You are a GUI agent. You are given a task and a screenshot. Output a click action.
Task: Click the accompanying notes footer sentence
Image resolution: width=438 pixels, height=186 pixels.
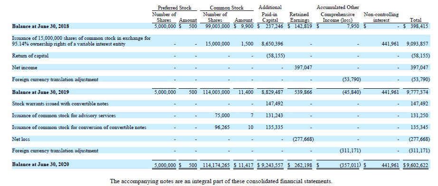[x=221, y=181]
